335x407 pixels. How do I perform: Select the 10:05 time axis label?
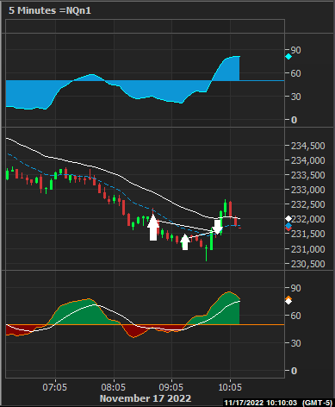[230, 387]
